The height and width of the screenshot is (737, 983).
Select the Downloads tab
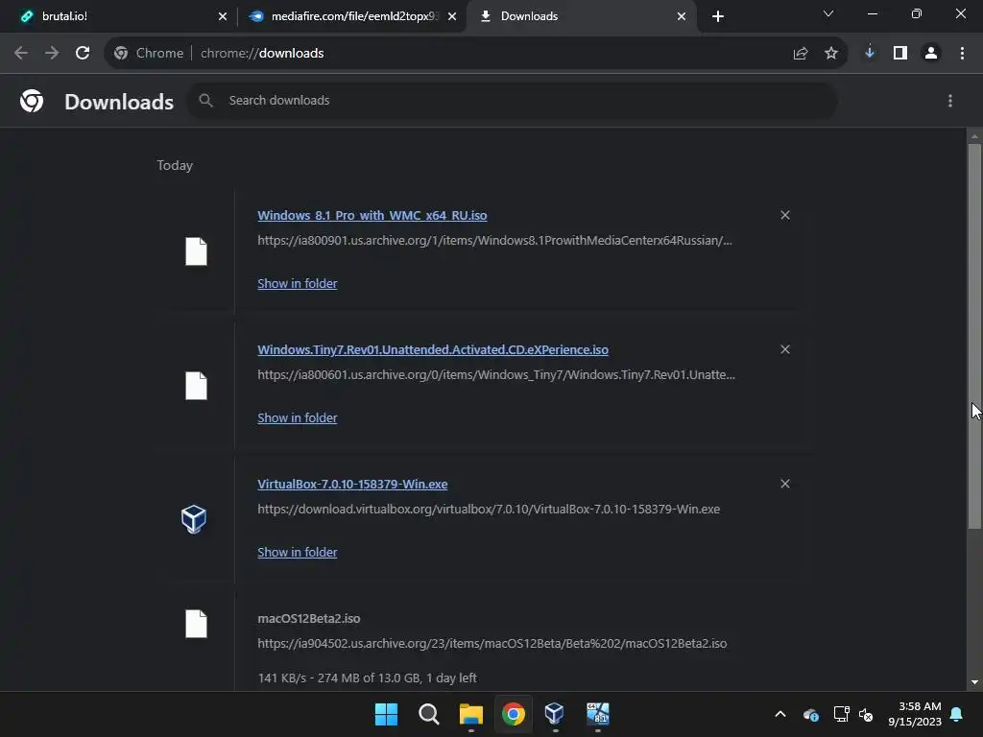pos(581,16)
